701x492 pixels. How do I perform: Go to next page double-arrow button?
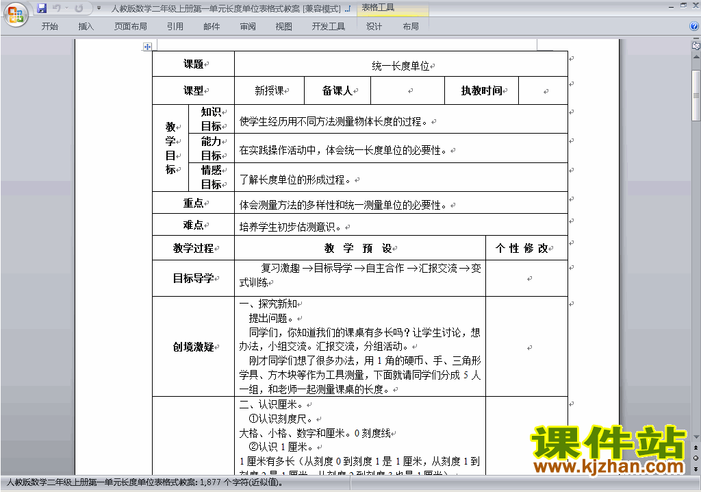point(696,469)
